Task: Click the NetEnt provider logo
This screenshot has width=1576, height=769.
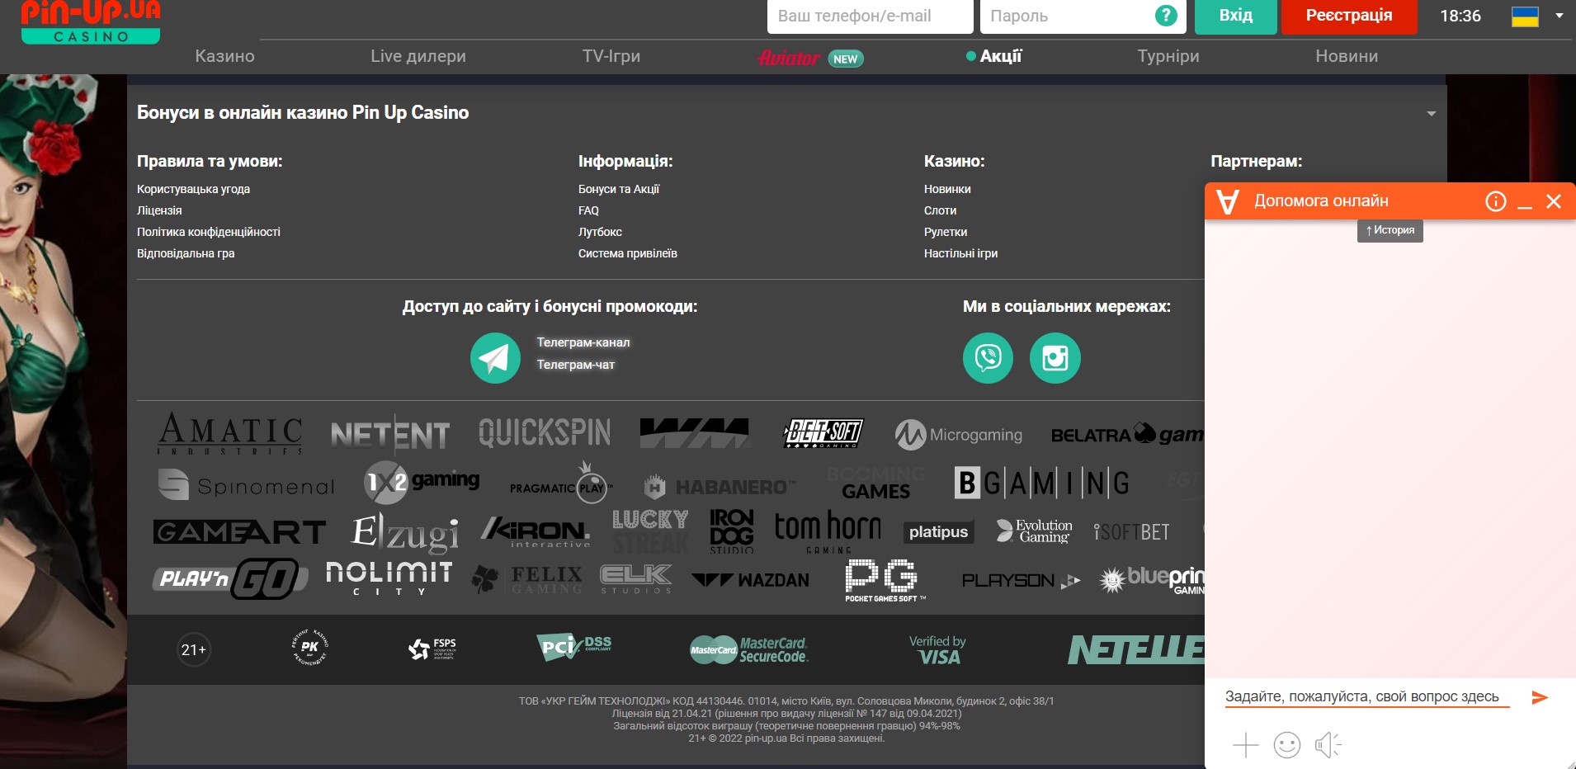Action: (390, 435)
